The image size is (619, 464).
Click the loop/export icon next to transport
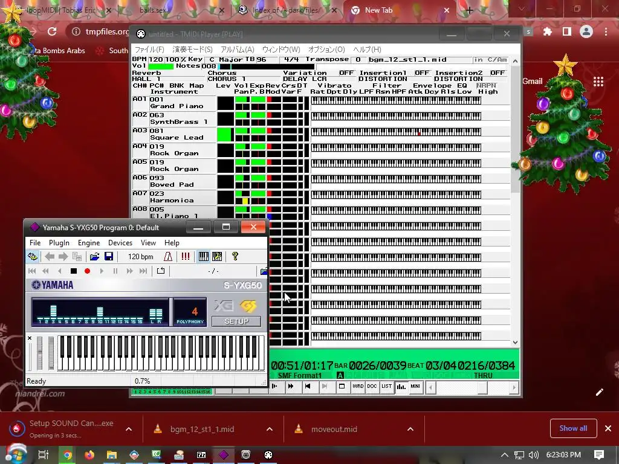[x=161, y=271]
